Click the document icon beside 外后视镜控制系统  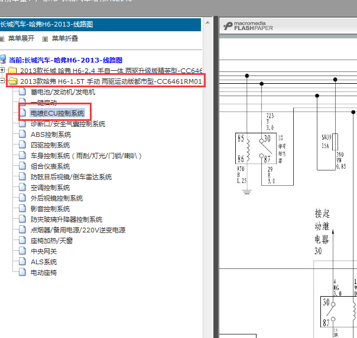click(x=22, y=198)
